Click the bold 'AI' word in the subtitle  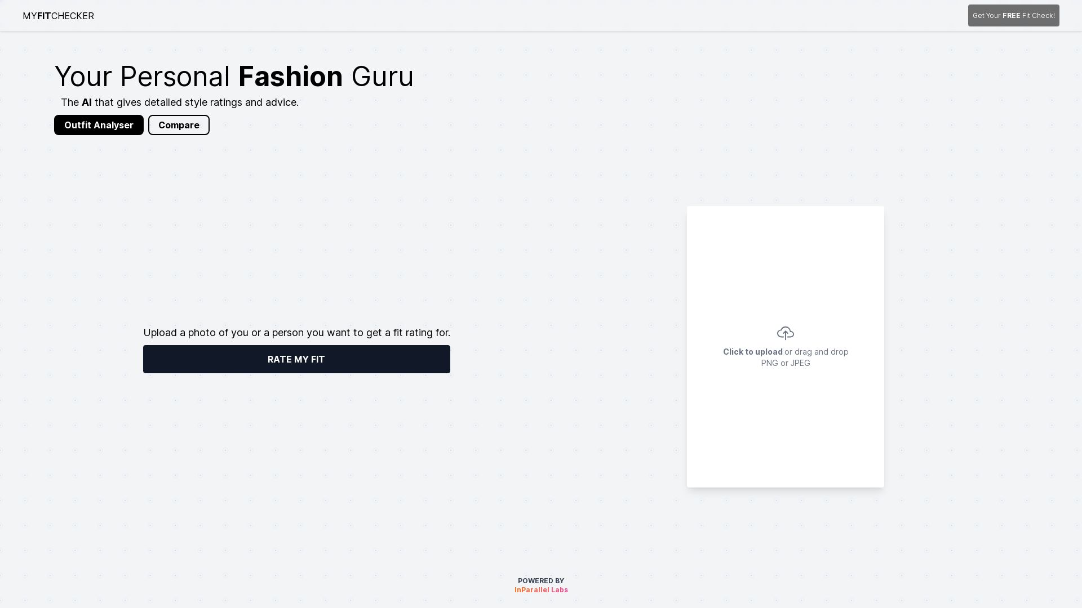(87, 102)
